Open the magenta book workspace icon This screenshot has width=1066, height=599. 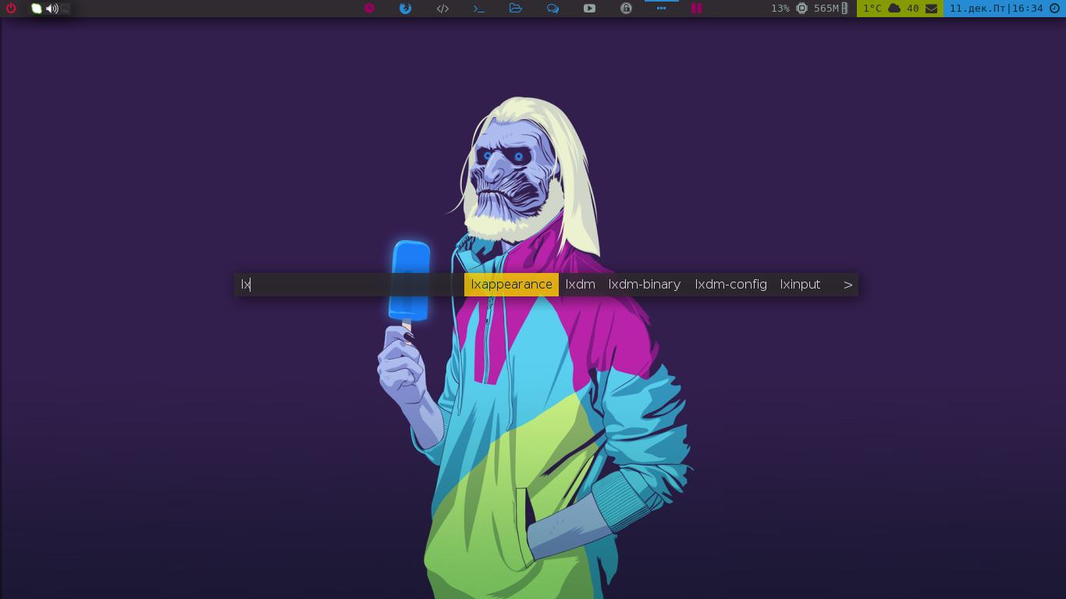[x=696, y=9]
